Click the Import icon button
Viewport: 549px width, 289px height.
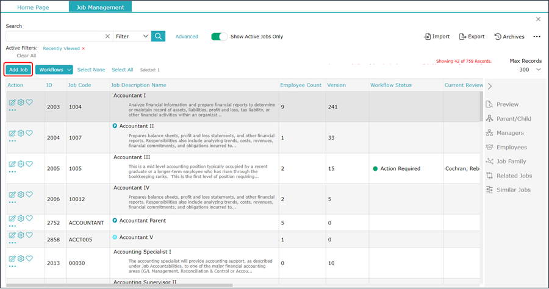click(x=437, y=37)
